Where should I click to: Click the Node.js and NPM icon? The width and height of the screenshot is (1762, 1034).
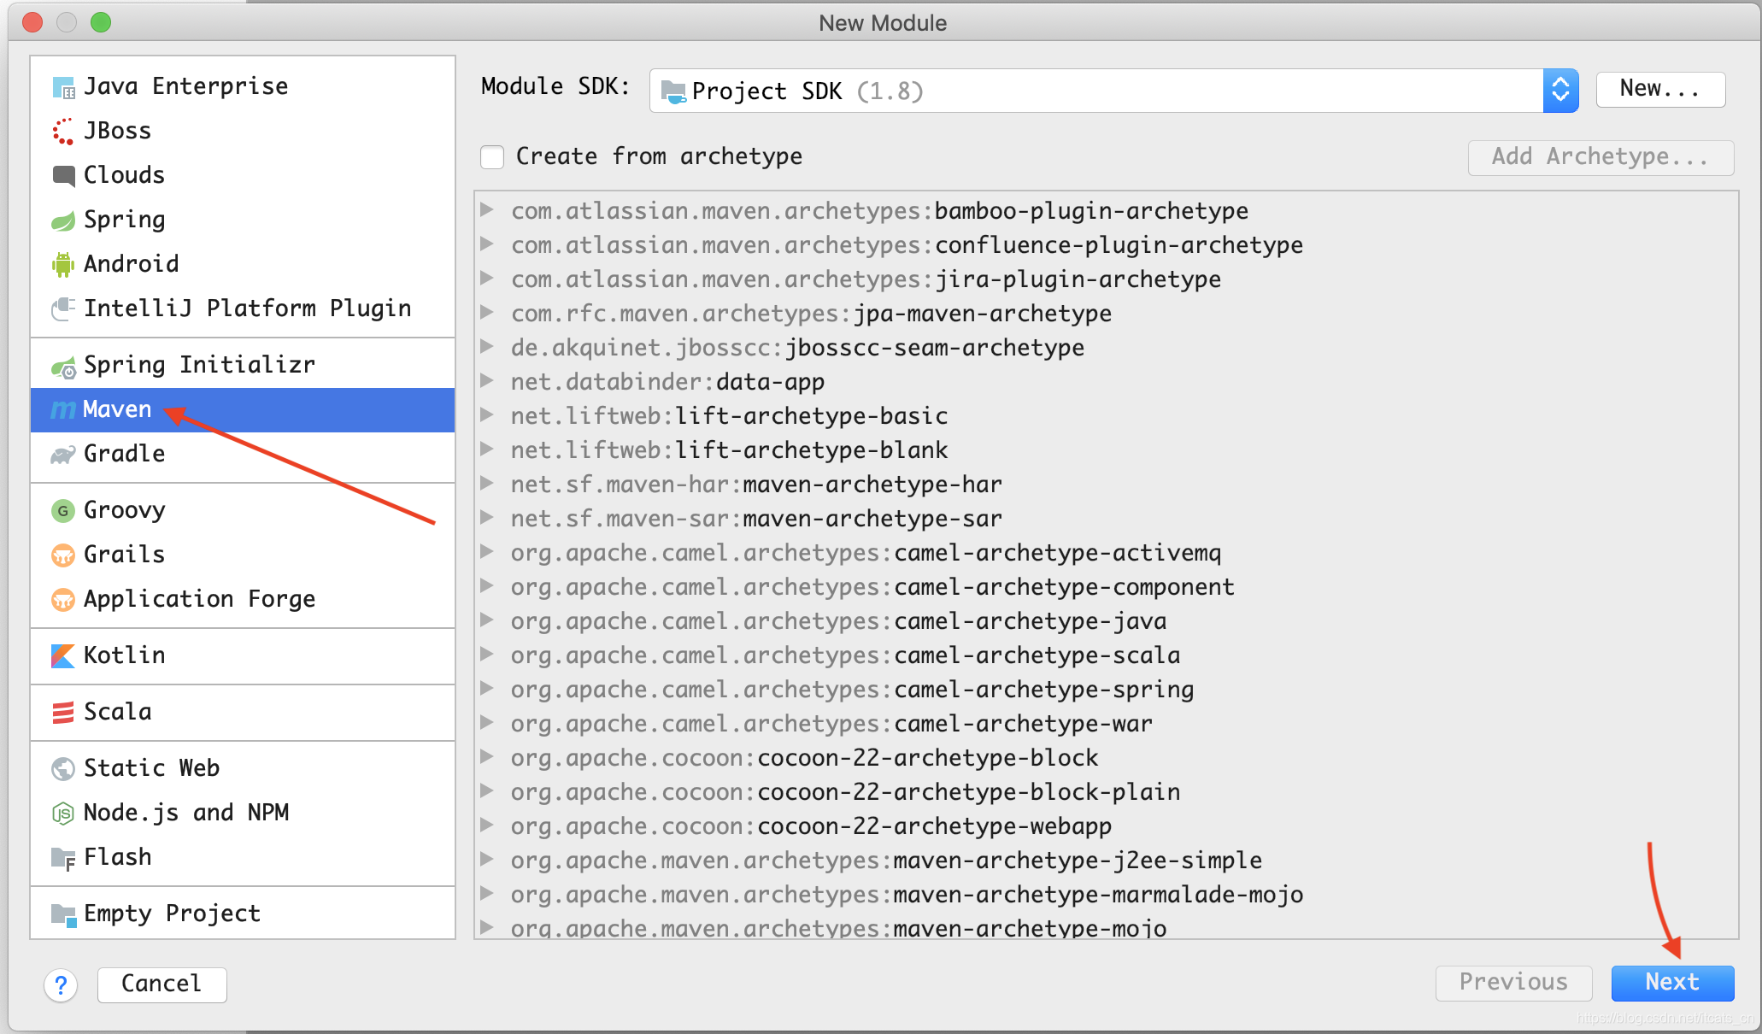[x=62, y=813]
